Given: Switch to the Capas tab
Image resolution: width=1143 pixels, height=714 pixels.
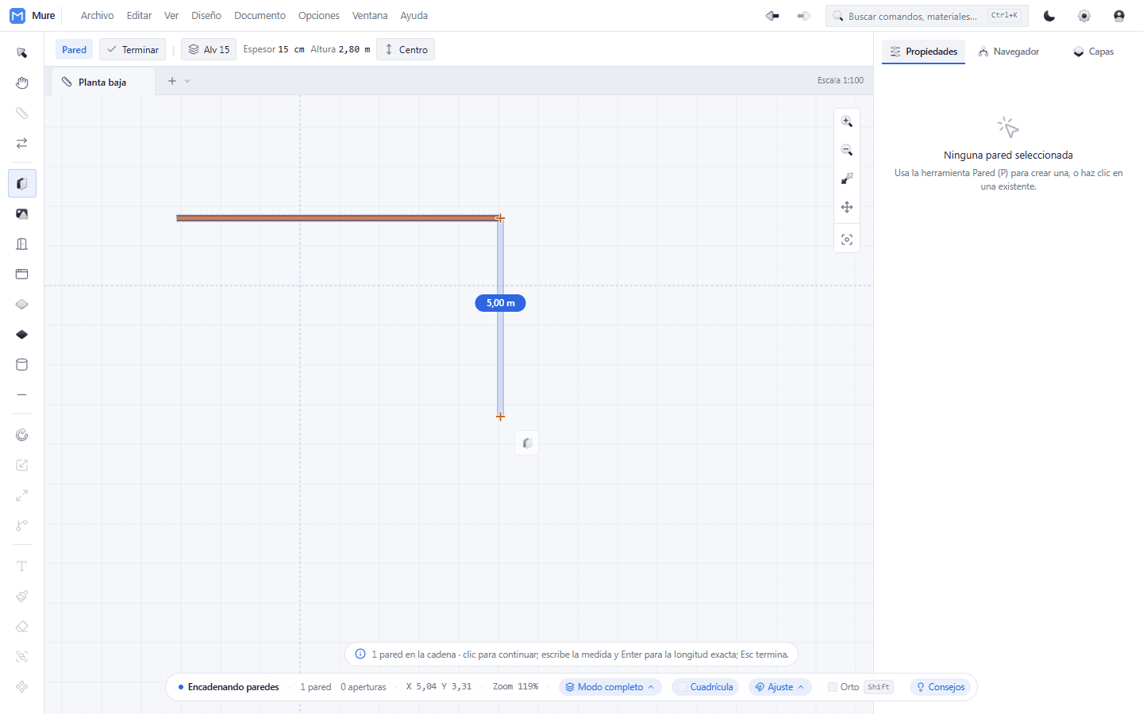Looking at the screenshot, I should click(1093, 52).
